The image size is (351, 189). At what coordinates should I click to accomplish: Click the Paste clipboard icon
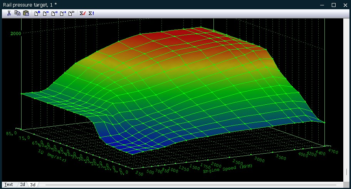[x=26, y=13]
